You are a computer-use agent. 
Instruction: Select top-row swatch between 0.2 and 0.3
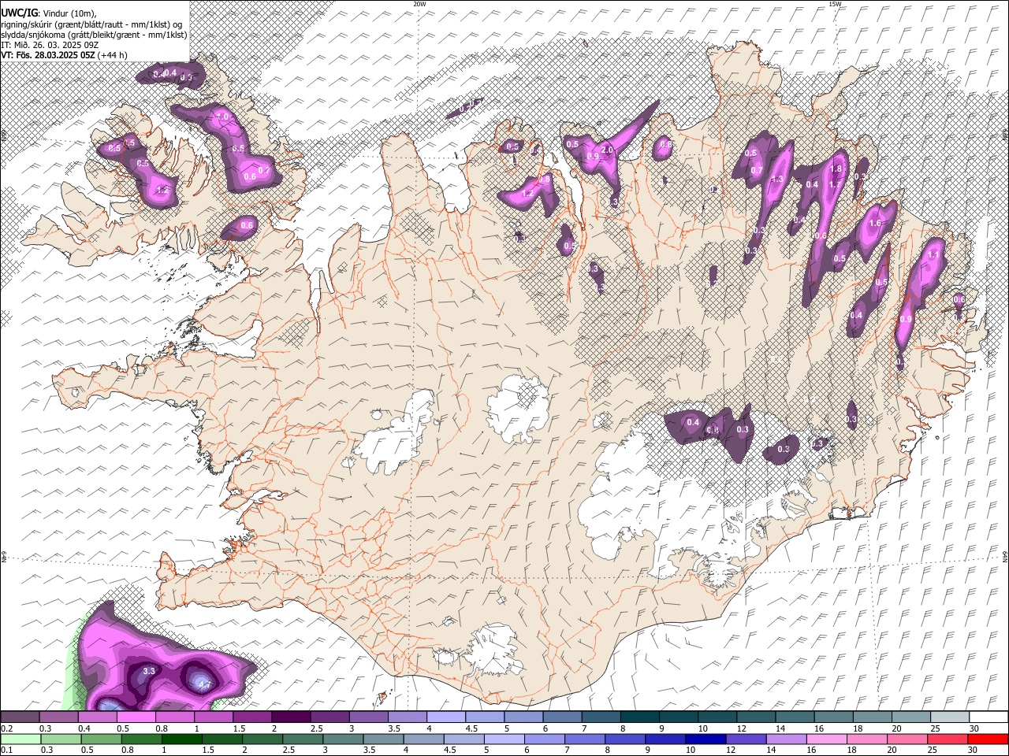[20, 717]
